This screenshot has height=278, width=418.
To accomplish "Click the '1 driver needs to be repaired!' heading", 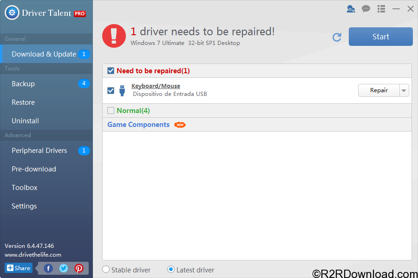I will pos(202,32).
